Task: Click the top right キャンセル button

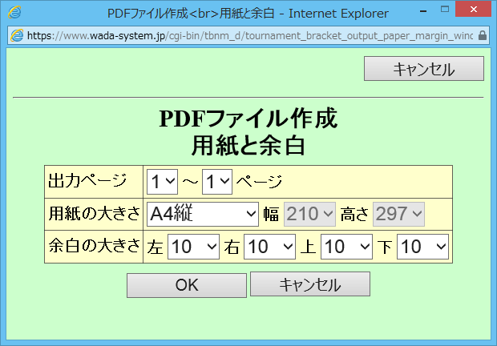Action: point(424,69)
